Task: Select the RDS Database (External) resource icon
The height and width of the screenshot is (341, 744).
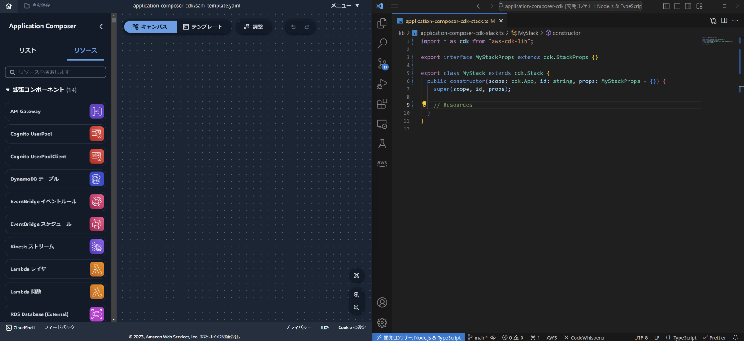Action: click(x=97, y=314)
